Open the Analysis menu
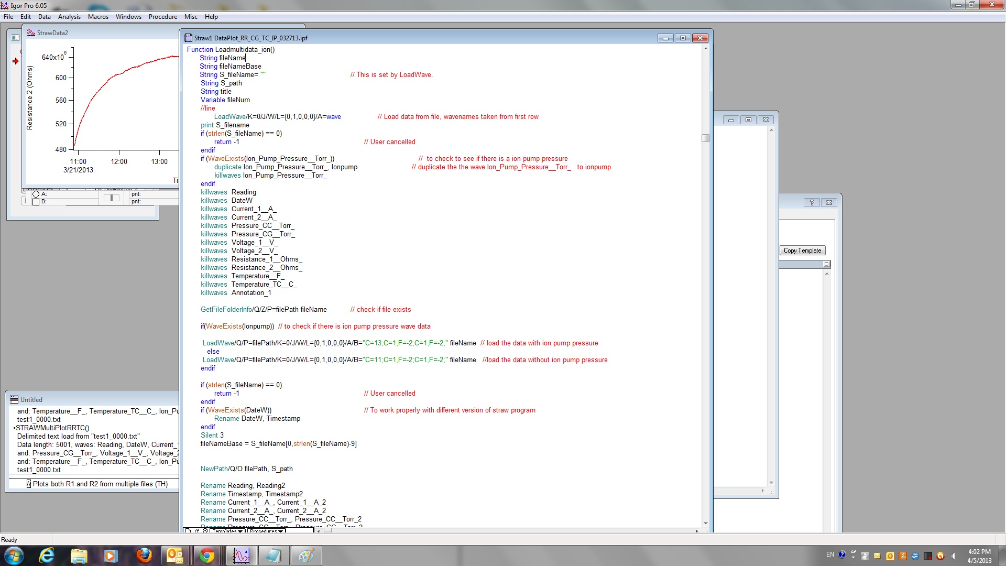This screenshot has height=566, width=1006. pos(69,17)
